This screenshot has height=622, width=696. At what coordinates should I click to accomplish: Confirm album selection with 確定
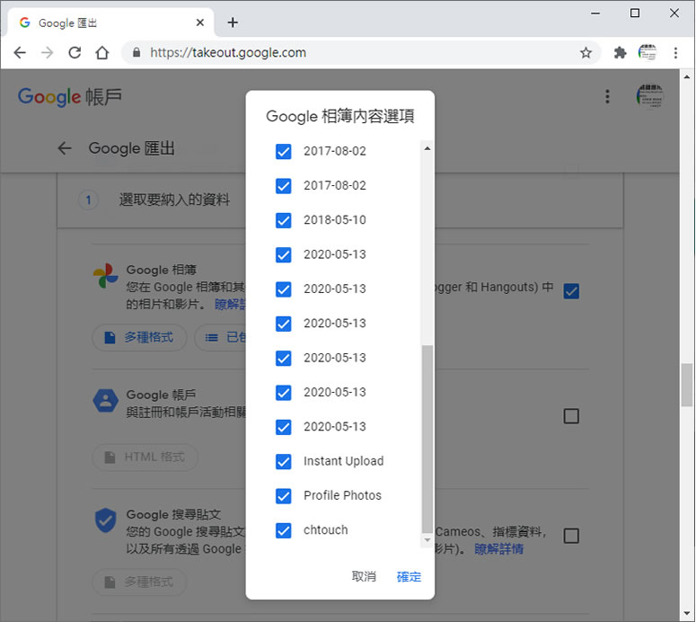(x=409, y=577)
